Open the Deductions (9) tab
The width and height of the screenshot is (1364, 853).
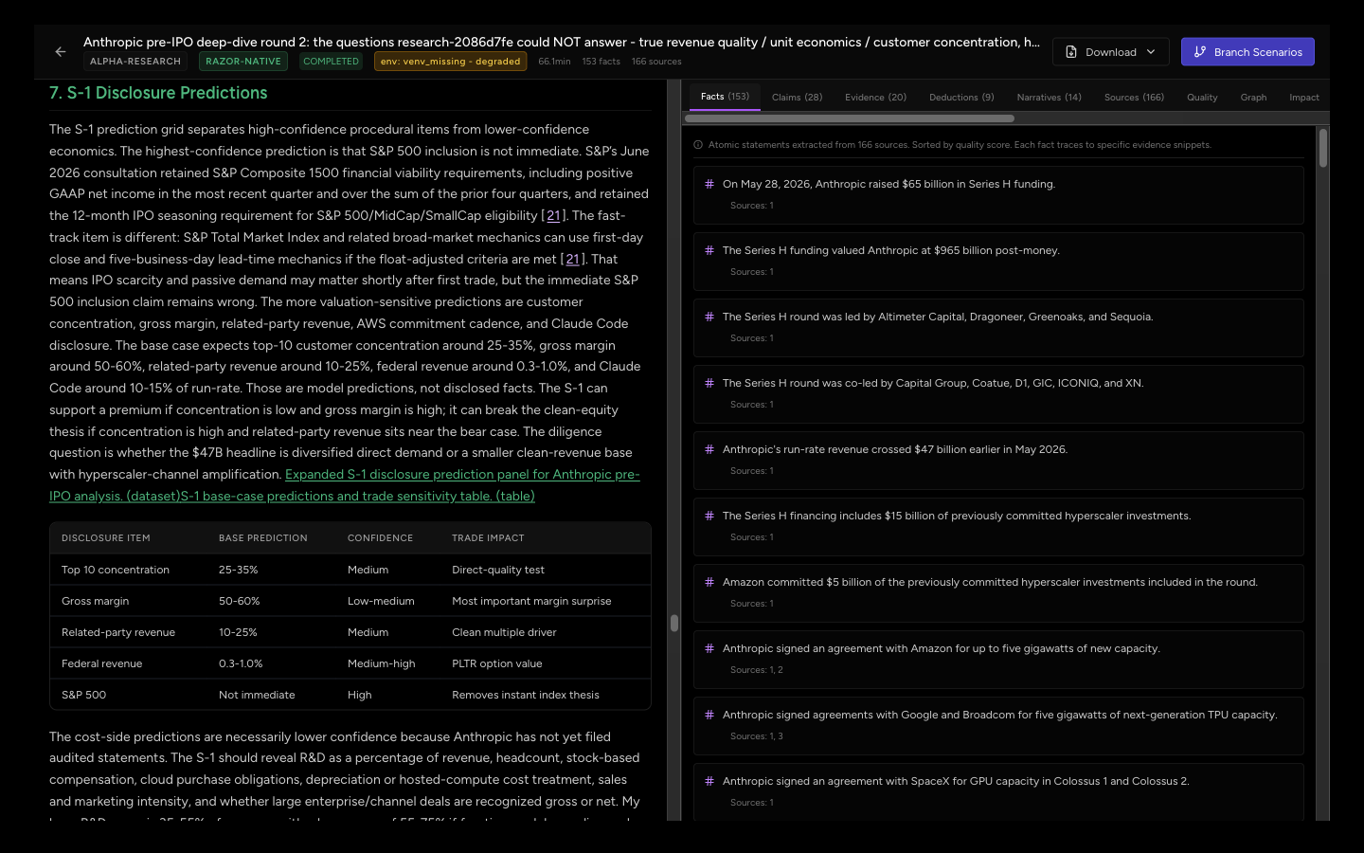coord(961,98)
